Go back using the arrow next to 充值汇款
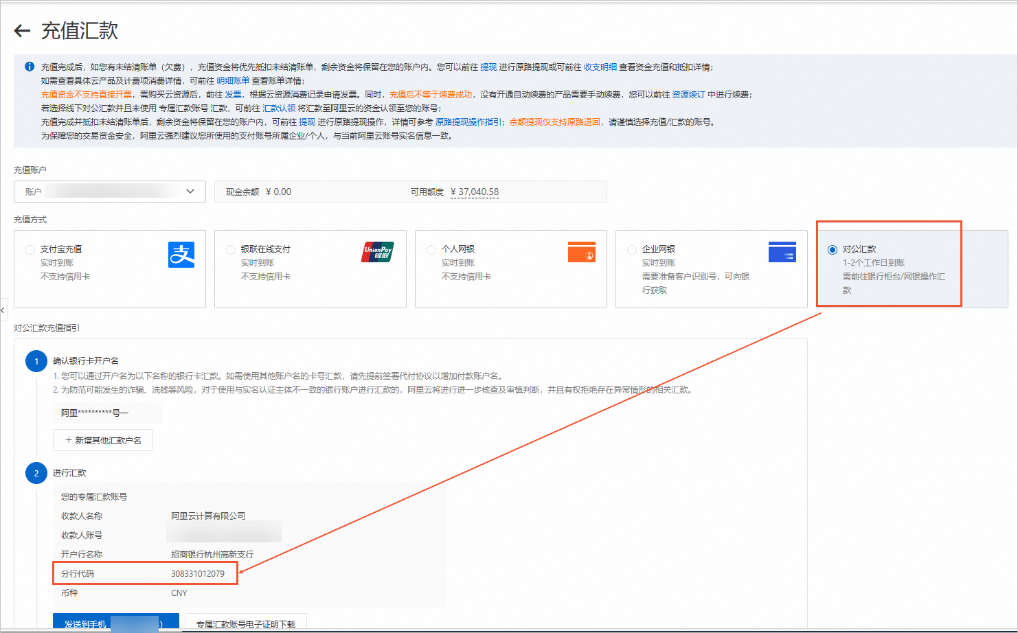This screenshot has height=633, width=1018. pyautogui.click(x=22, y=30)
